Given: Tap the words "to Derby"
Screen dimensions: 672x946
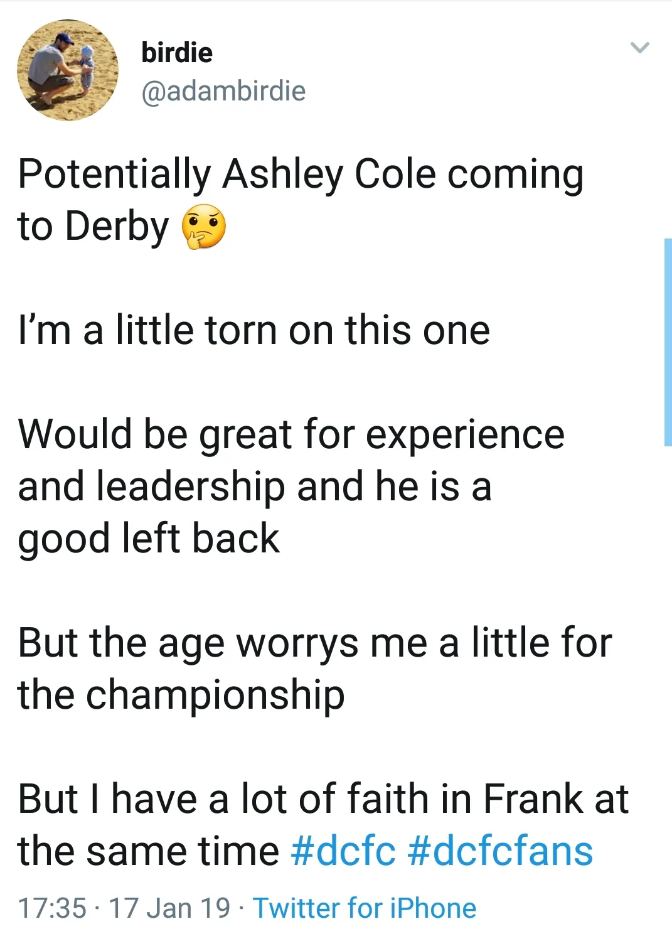Looking at the screenshot, I should [93, 226].
